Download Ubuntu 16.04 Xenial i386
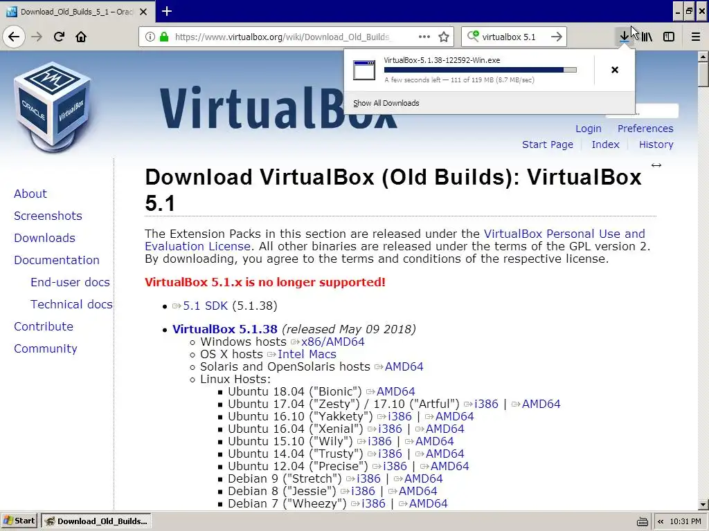709x531 pixels. point(390,429)
